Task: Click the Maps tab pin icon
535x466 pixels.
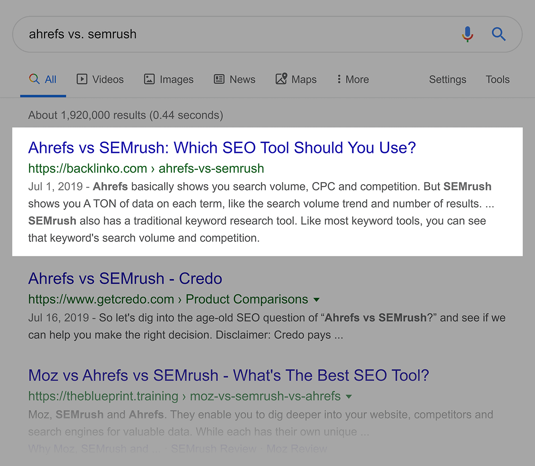Action: (281, 79)
